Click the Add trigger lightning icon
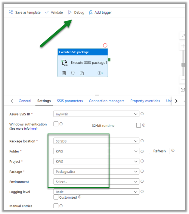The width and height of the screenshot is (189, 214). (91, 12)
